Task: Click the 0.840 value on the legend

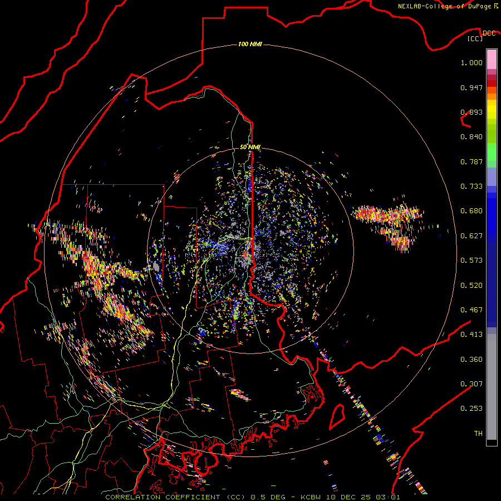Action: [471, 137]
